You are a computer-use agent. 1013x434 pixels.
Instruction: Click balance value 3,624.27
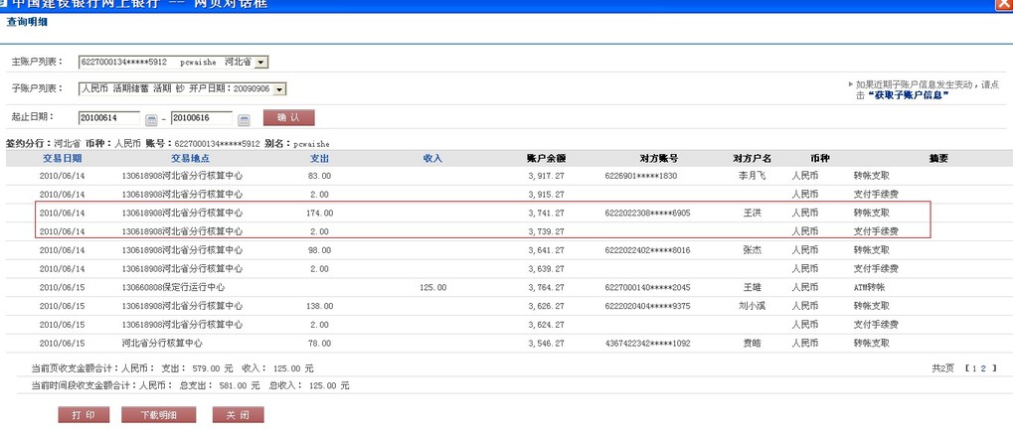[546, 325]
